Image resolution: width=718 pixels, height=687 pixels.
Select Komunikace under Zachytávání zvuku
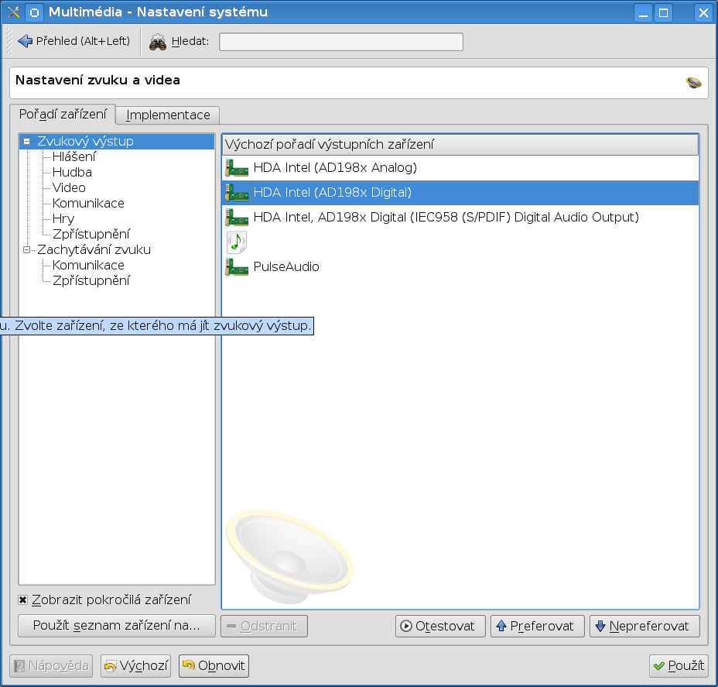pos(88,266)
